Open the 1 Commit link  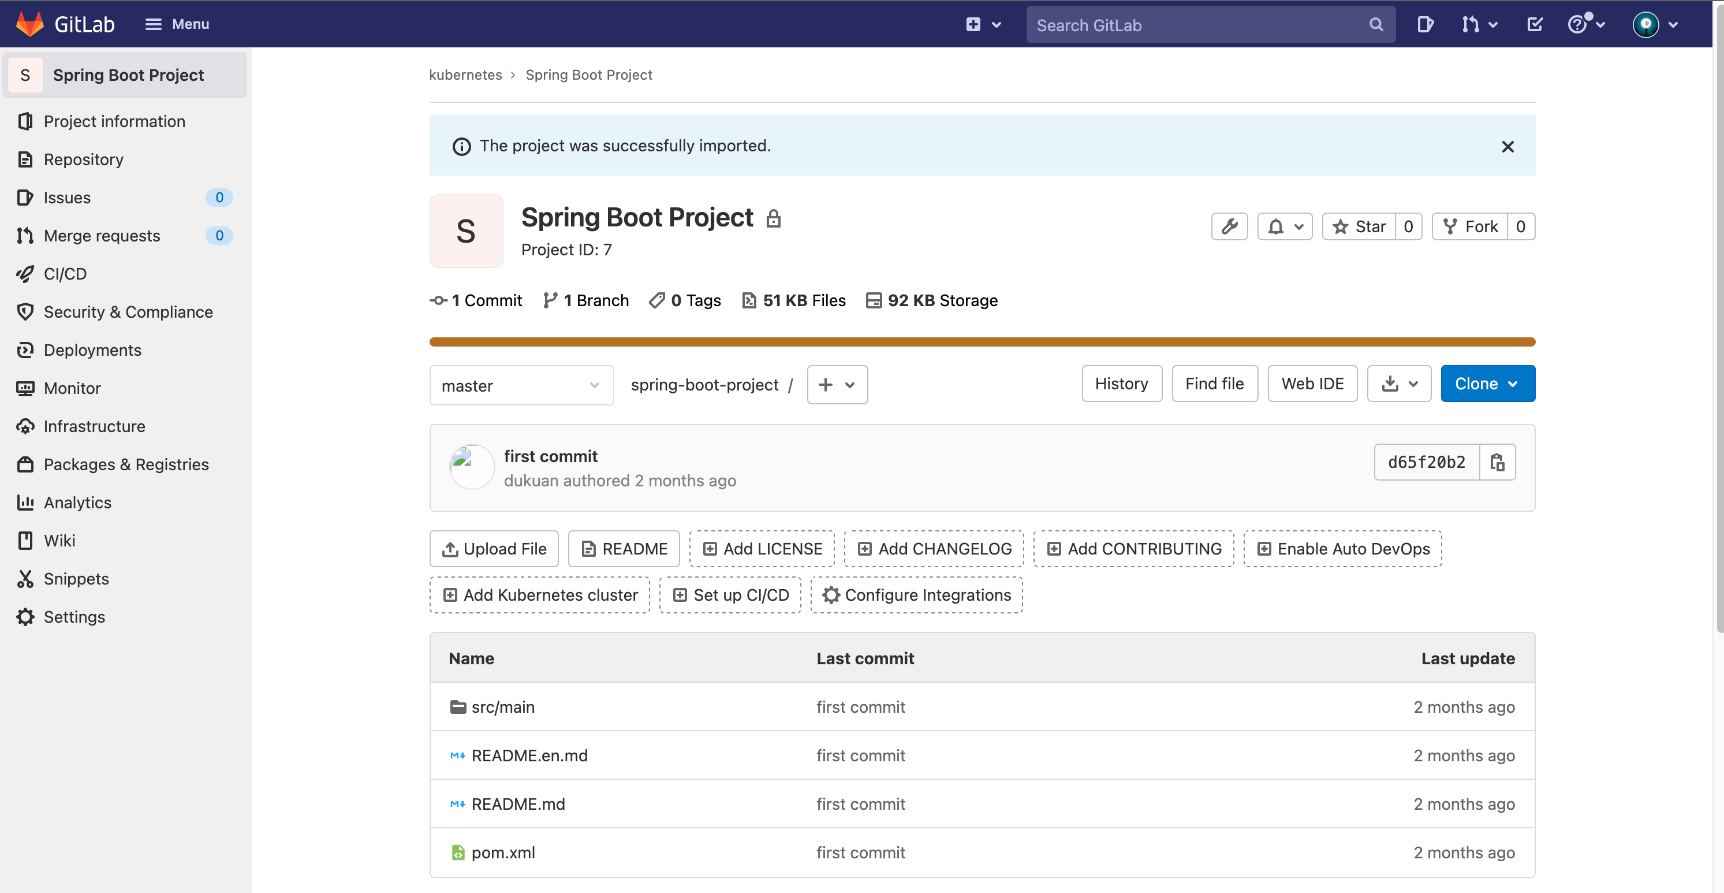[476, 300]
